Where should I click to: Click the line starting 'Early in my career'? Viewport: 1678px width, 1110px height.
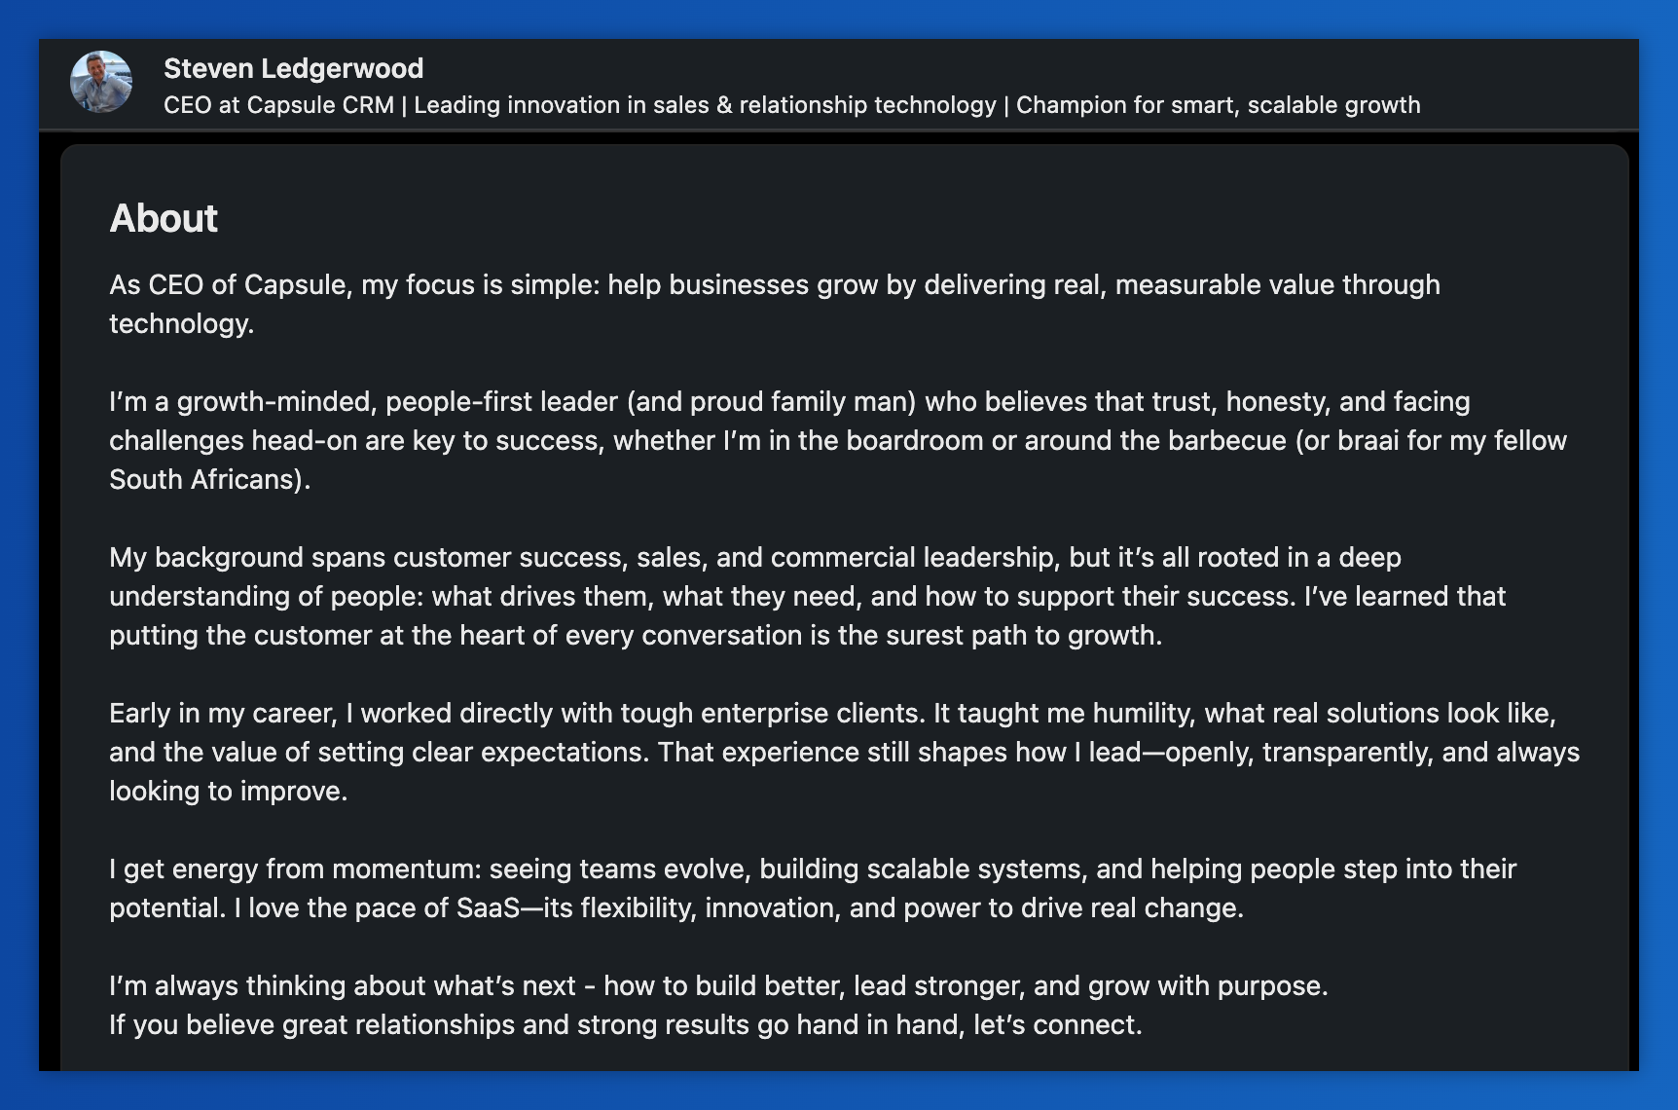click(832, 713)
